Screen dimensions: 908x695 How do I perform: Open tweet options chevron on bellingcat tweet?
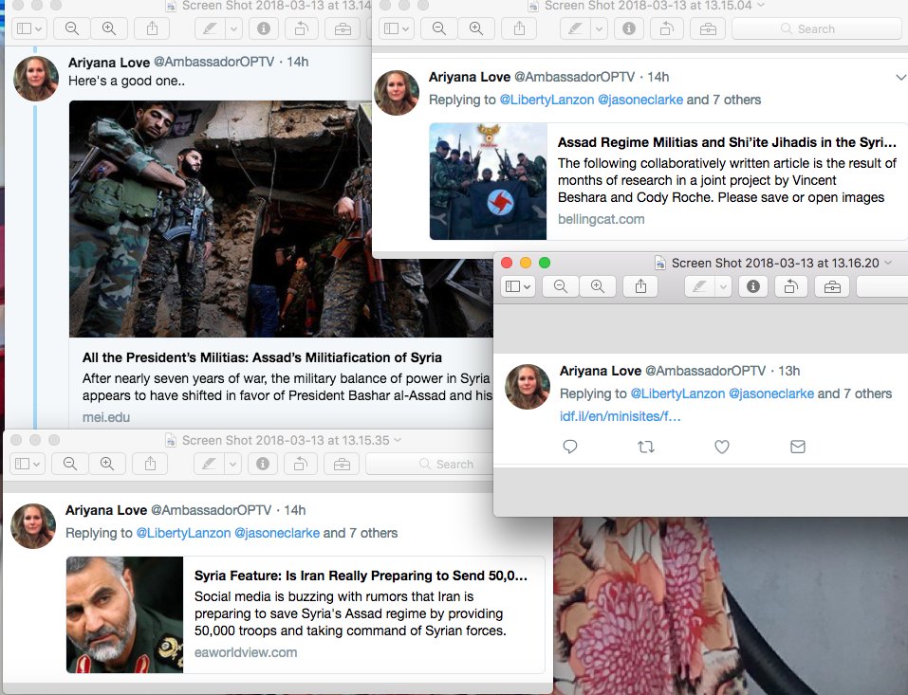(x=900, y=77)
